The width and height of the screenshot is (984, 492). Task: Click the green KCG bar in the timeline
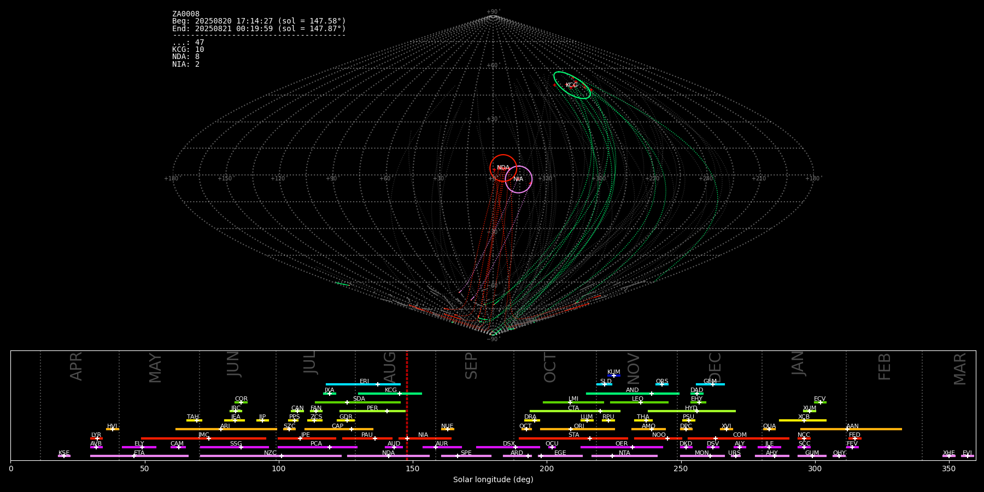[390, 394]
